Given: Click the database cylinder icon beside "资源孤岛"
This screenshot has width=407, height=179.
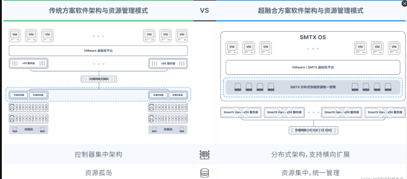Looking at the screenshot, I should click(x=205, y=173).
